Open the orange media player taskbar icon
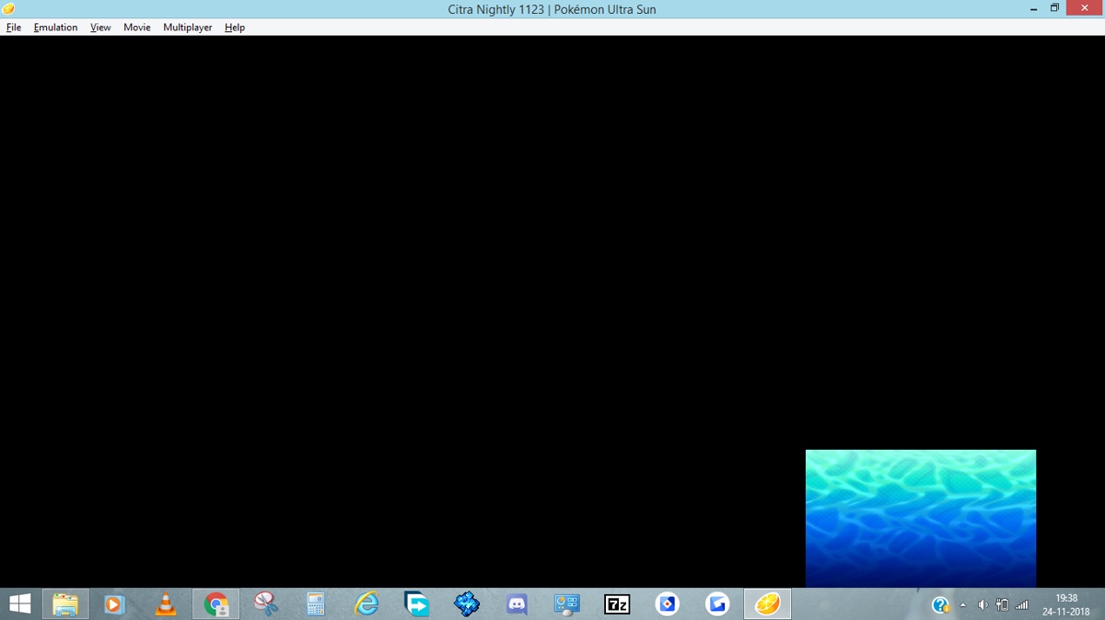 [x=114, y=604]
